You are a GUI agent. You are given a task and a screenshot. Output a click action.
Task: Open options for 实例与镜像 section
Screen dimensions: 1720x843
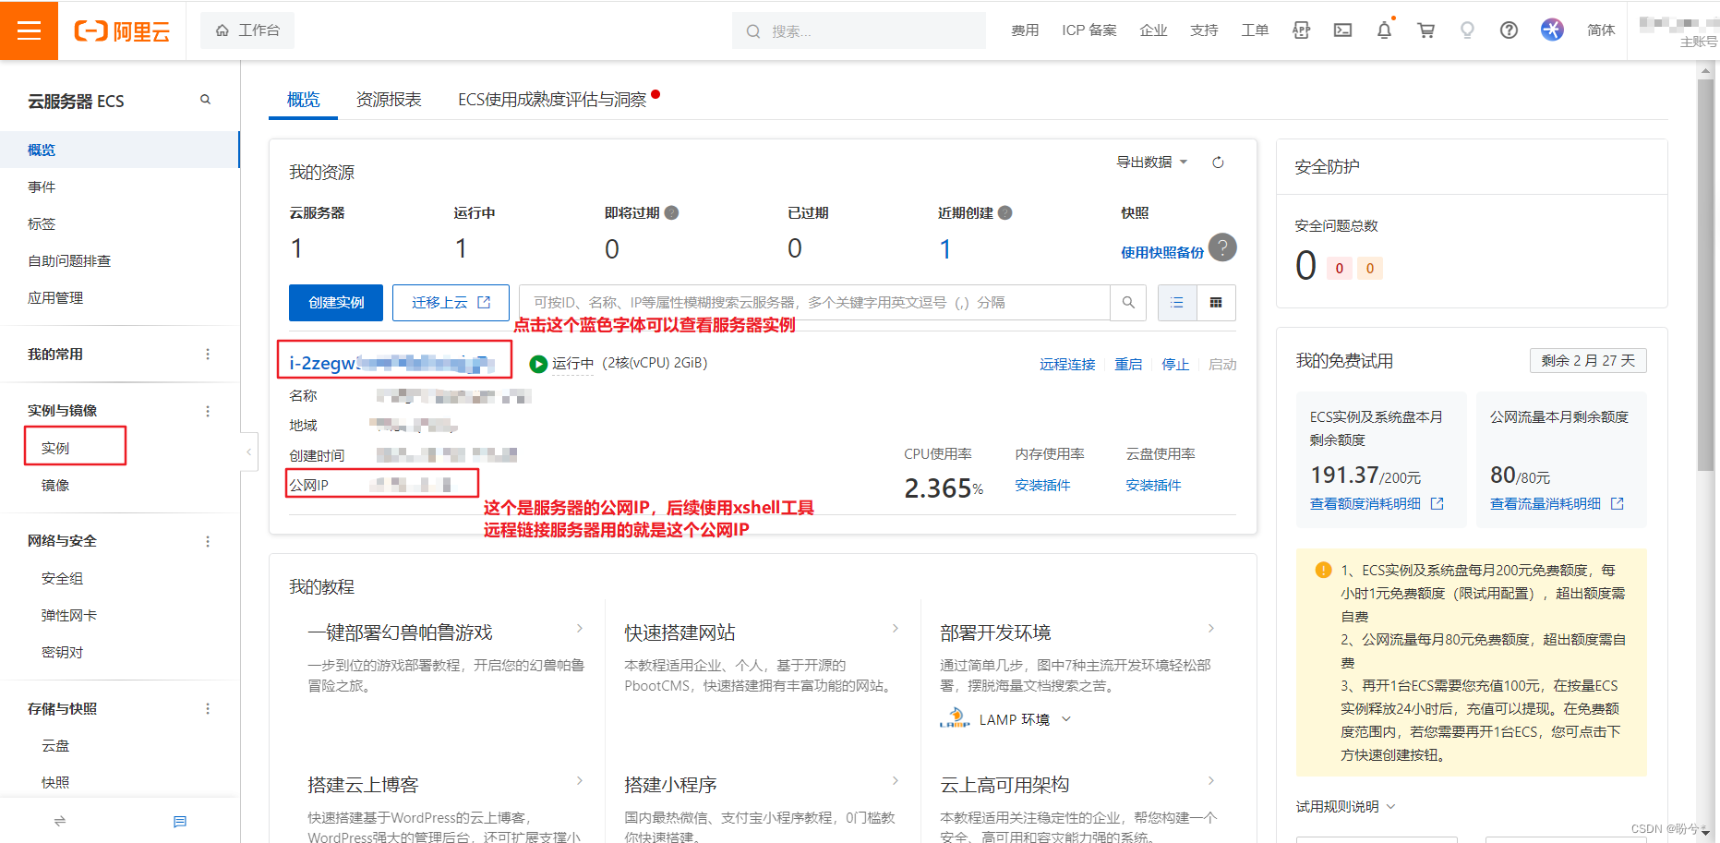208,411
